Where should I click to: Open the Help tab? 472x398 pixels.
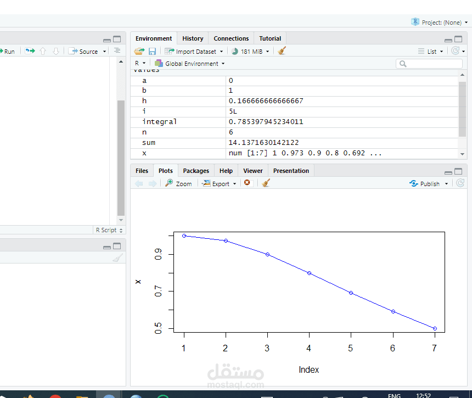(x=226, y=171)
